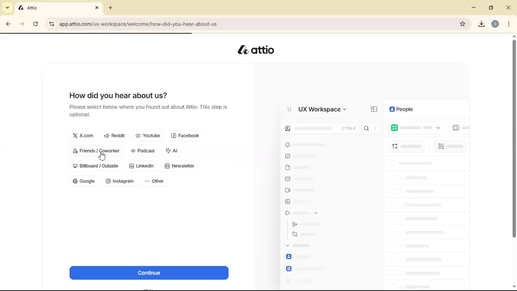
Task: Open the green view selector dropdown chevron
Action: click(439, 128)
